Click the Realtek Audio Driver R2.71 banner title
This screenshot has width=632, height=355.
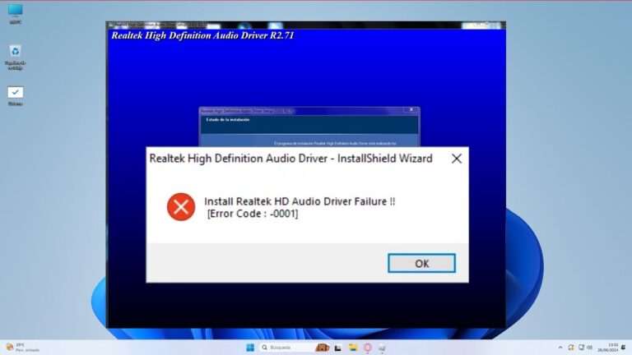(x=202, y=36)
